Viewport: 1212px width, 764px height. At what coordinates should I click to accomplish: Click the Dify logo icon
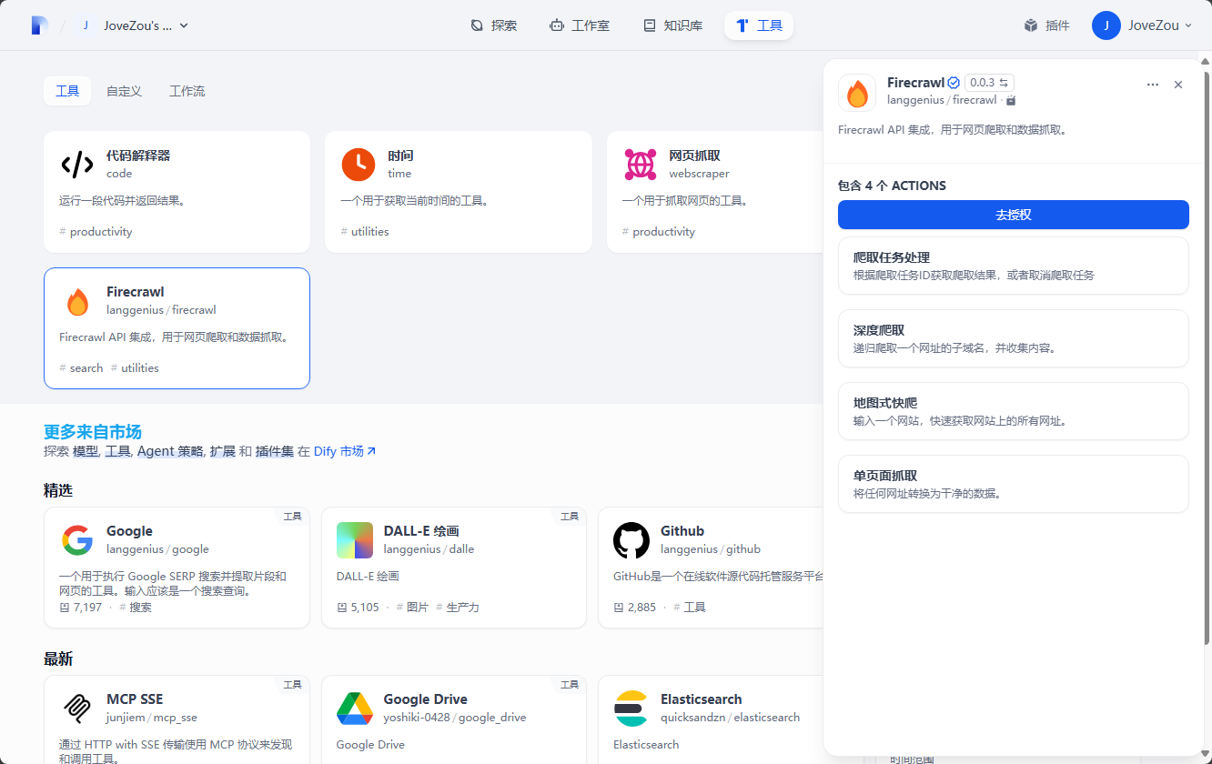(x=39, y=25)
